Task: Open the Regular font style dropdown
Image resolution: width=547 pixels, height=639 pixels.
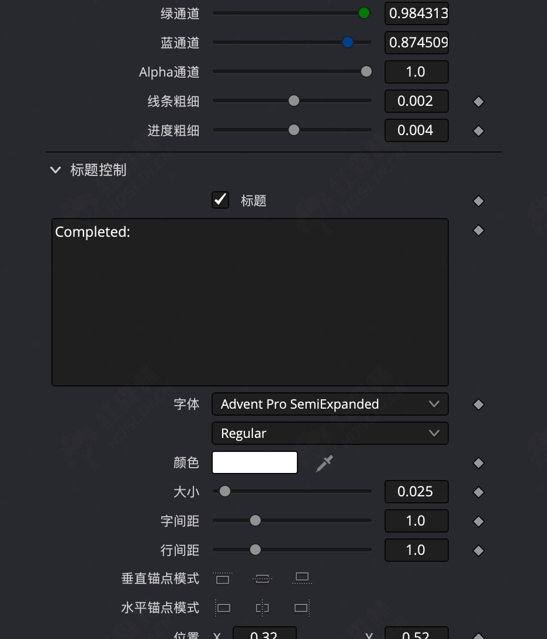Action: tap(330, 433)
